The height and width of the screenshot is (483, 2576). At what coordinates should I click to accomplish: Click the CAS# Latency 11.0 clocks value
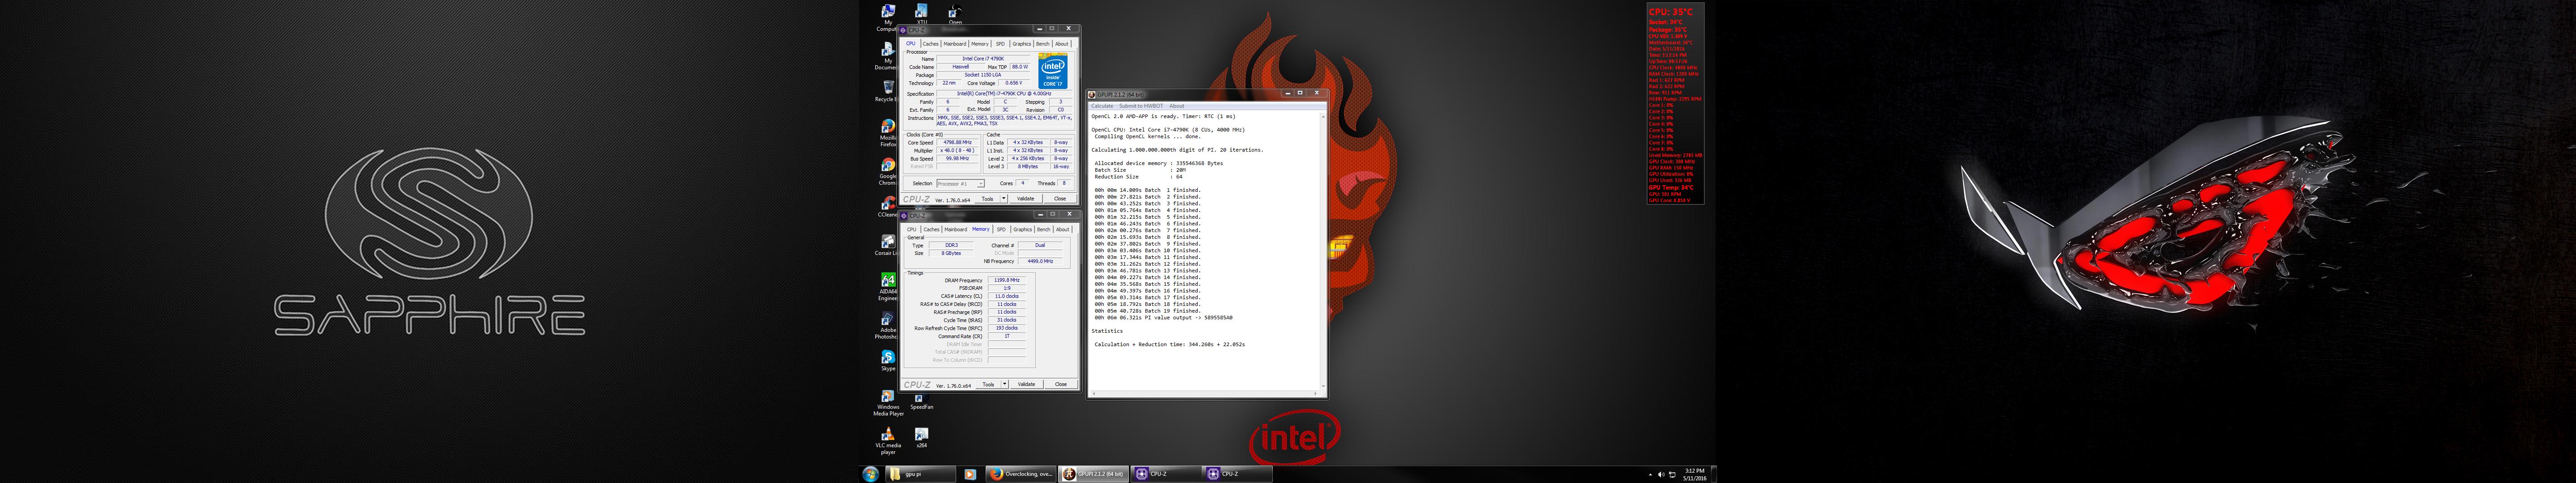tap(1007, 297)
